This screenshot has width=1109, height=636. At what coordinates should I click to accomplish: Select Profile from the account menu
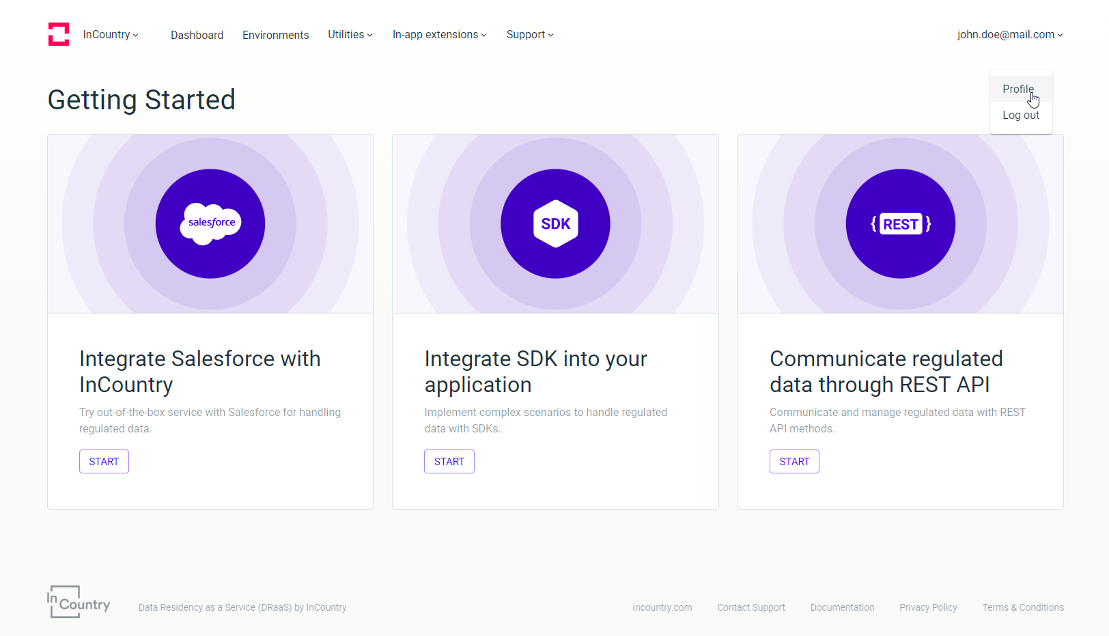pyautogui.click(x=1017, y=89)
